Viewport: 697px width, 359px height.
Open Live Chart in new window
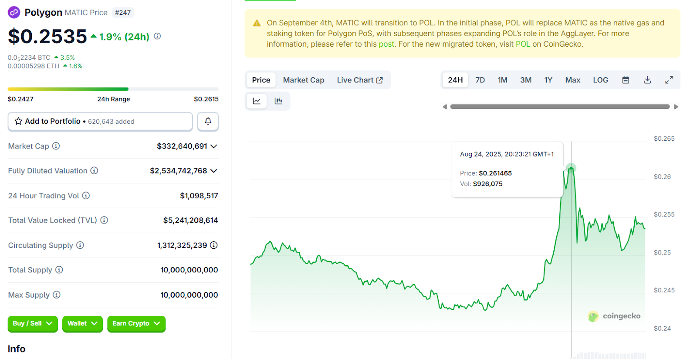(359, 80)
